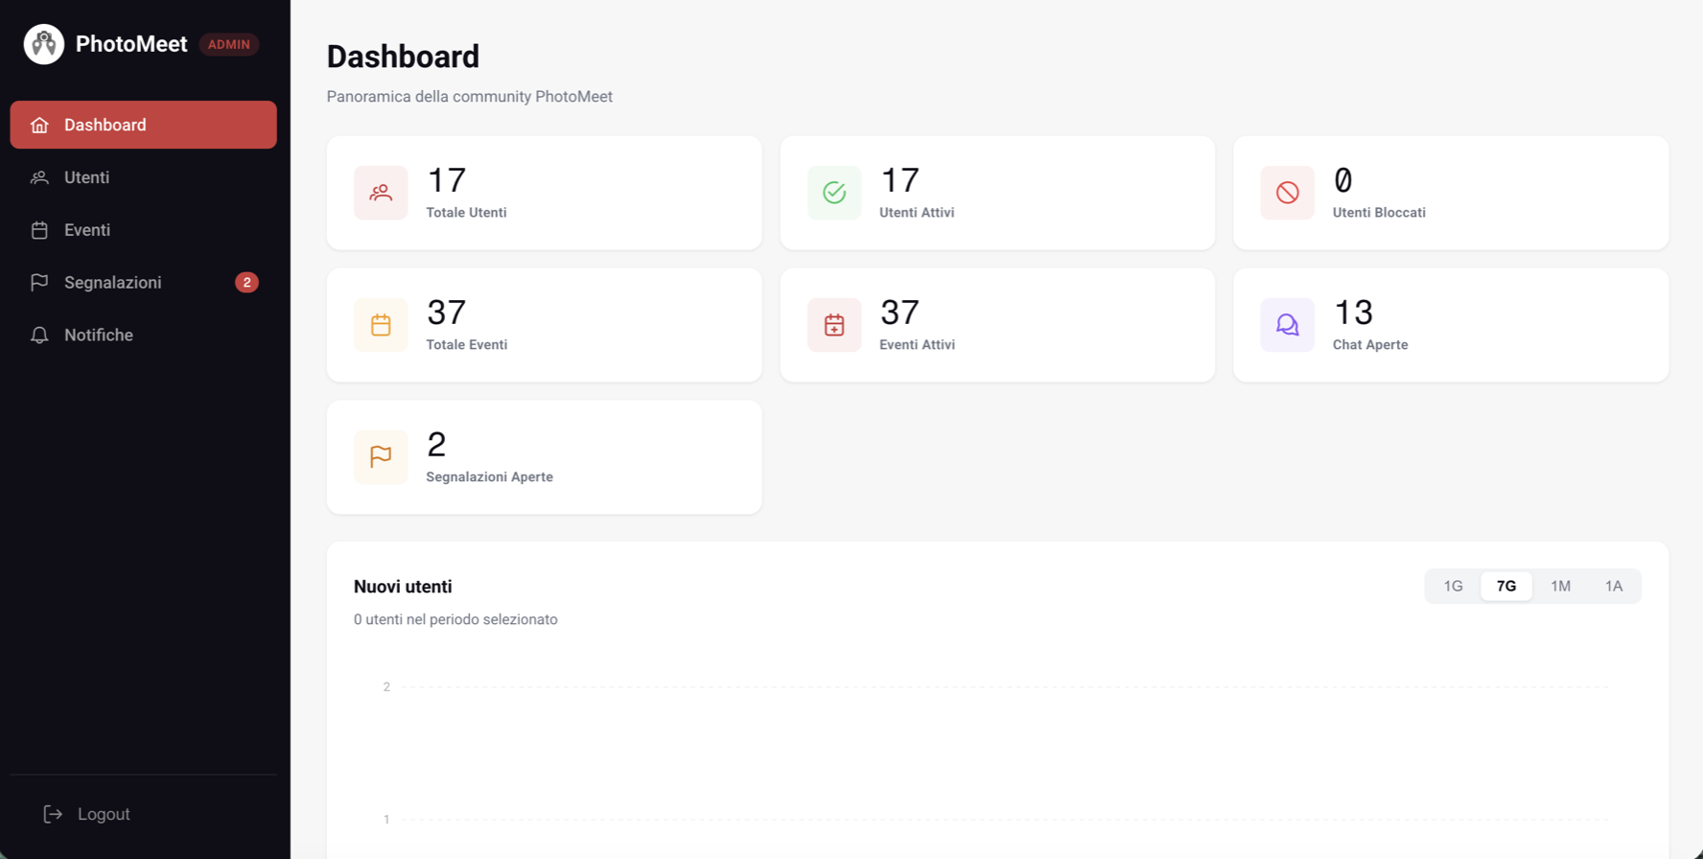The height and width of the screenshot is (859, 1703).
Task: Open Segnalazioni from the sidebar
Action: tap(144, 283)
